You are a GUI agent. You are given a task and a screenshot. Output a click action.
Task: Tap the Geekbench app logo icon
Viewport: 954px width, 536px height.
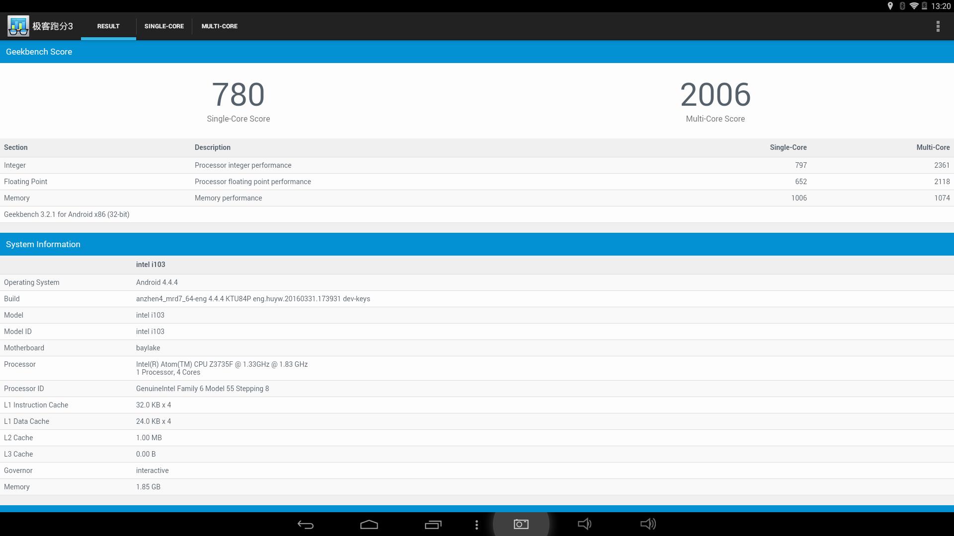(x=18, y=26)
